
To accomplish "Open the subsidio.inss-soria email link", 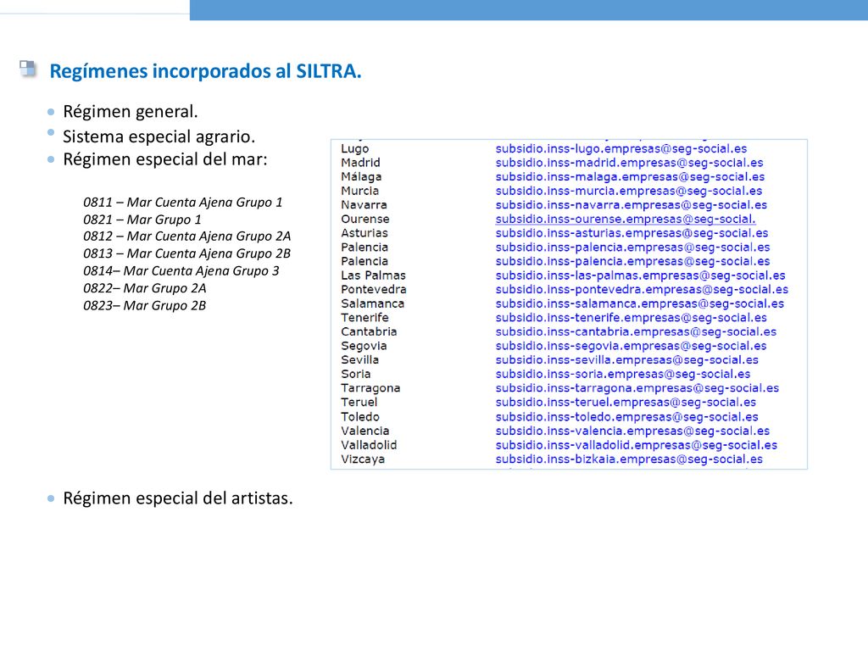I will pos(623,374).
